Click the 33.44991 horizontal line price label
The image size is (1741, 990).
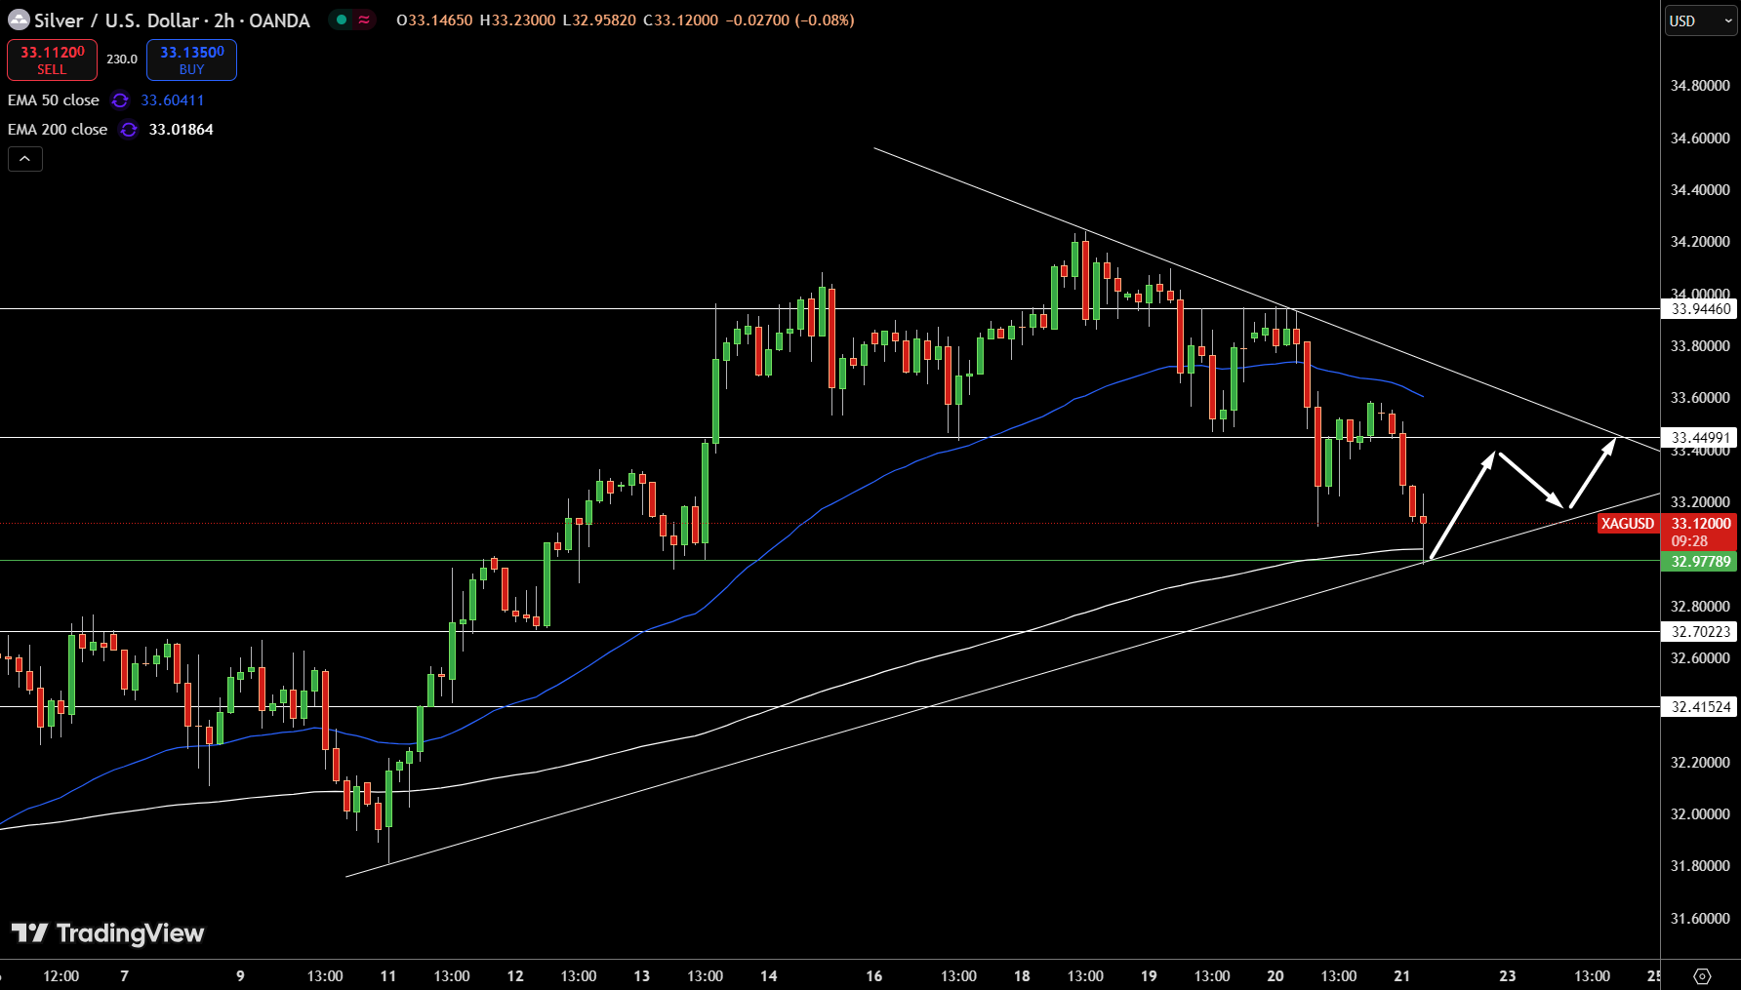(1700, 438)
